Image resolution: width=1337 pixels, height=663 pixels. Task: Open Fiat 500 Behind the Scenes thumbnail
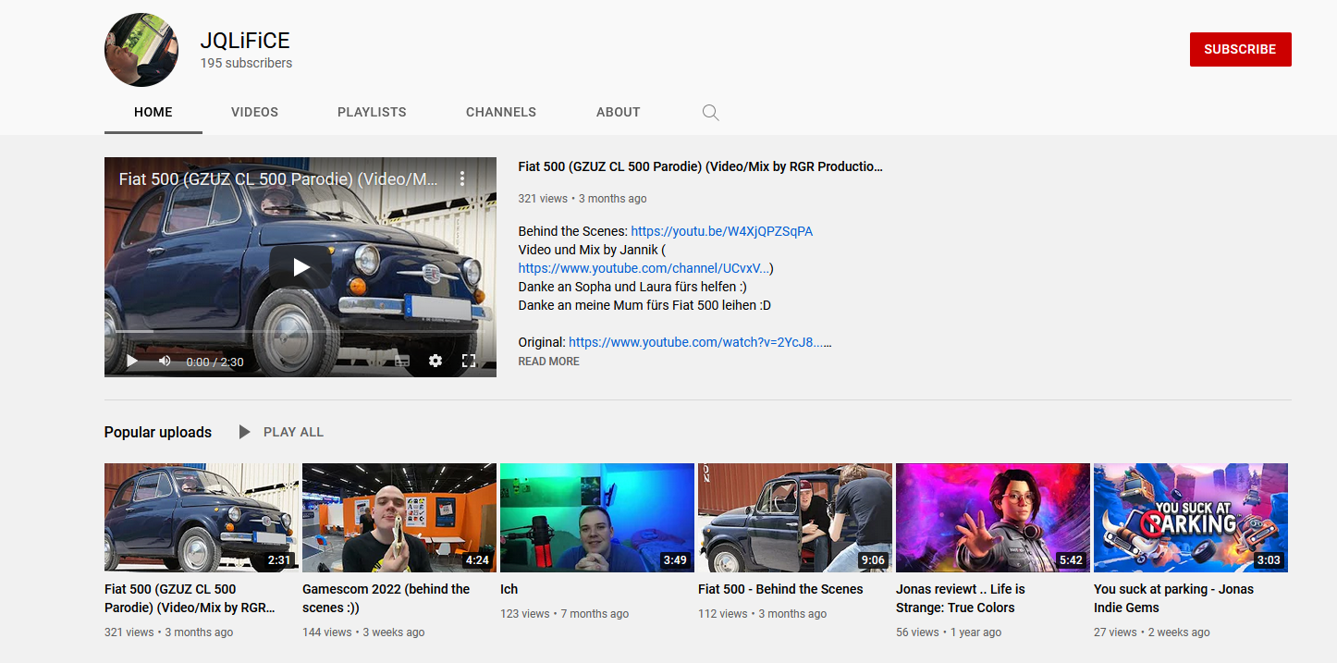[795, 518]
